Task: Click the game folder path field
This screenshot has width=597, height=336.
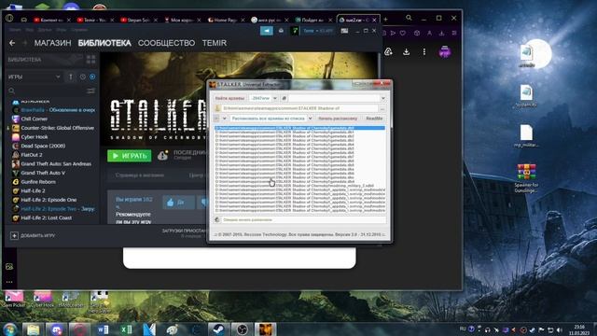Action: 299,108
